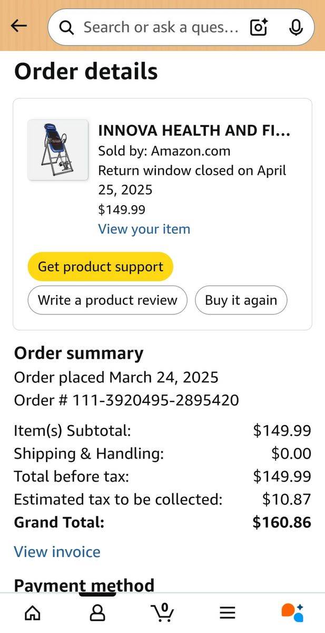Screen dimensions: 325x633
Task: Tap Write a product review
Action: [107, 300]
